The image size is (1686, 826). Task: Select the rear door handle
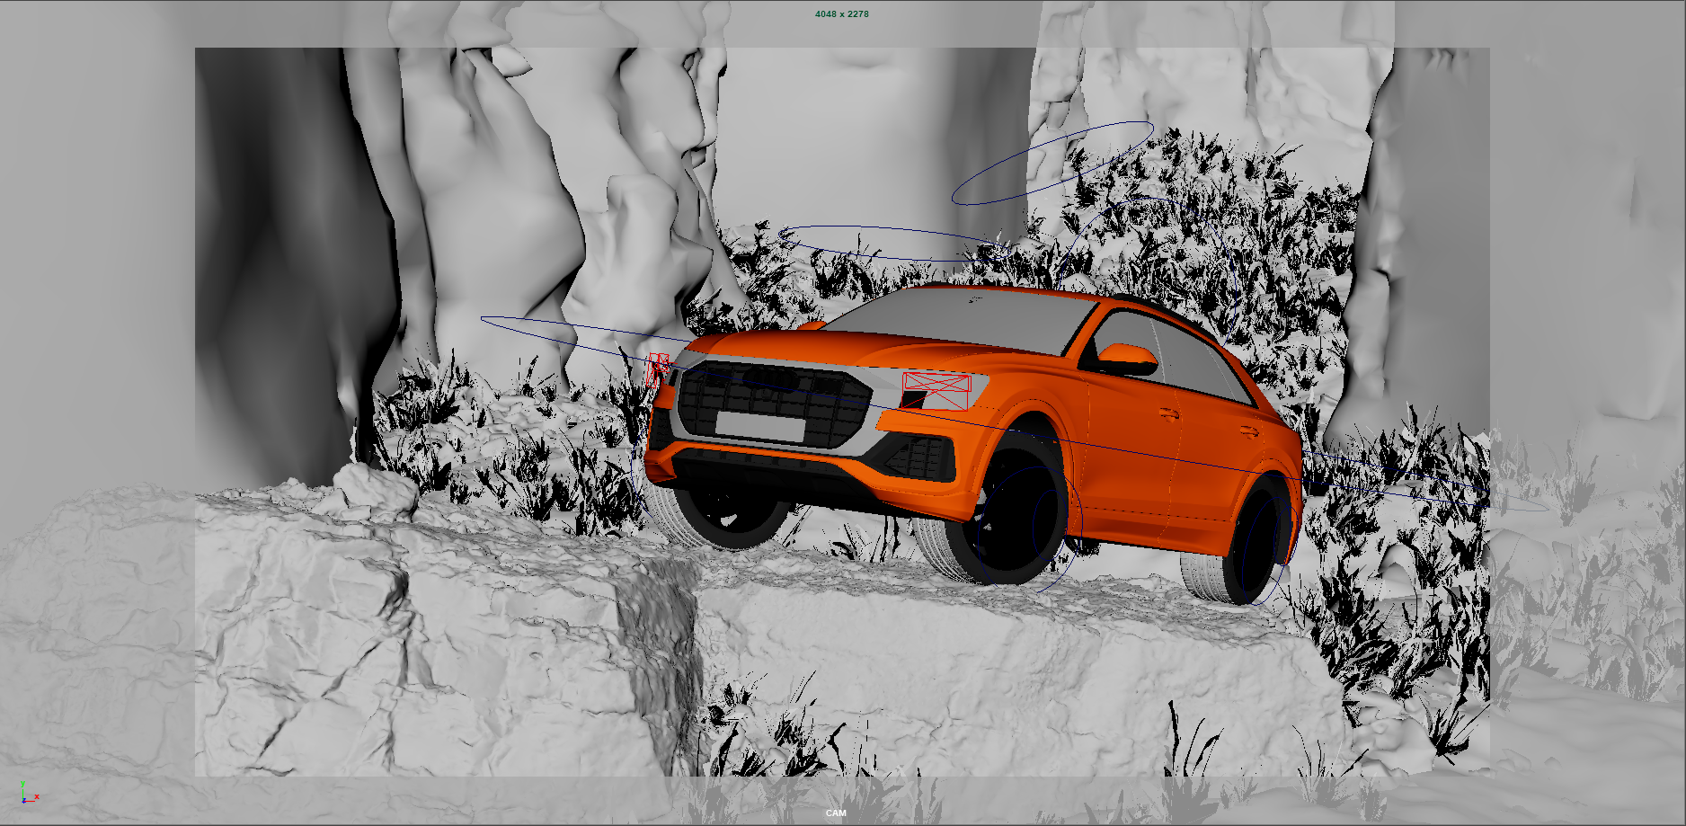1248,431
